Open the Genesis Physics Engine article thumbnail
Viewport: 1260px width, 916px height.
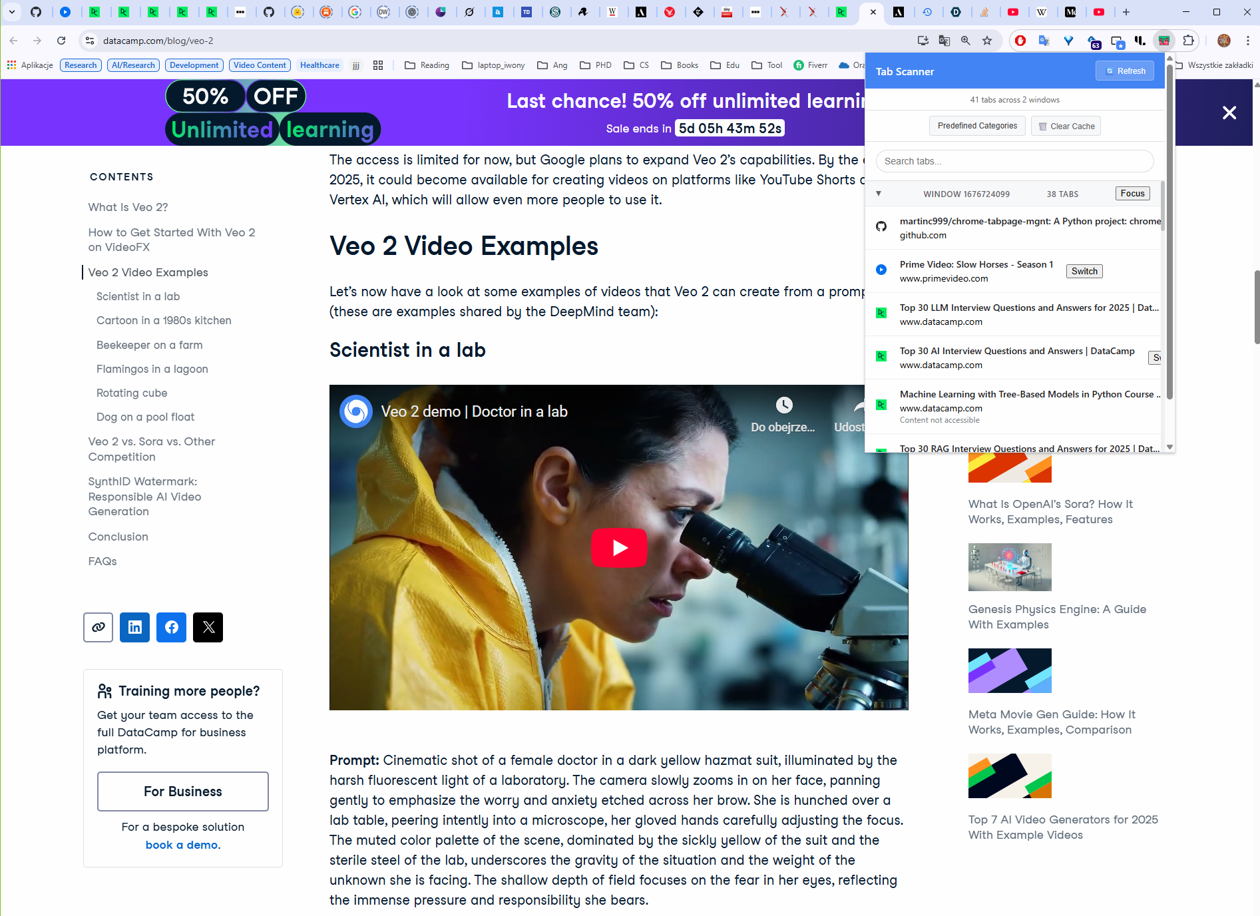[1010, 567]
